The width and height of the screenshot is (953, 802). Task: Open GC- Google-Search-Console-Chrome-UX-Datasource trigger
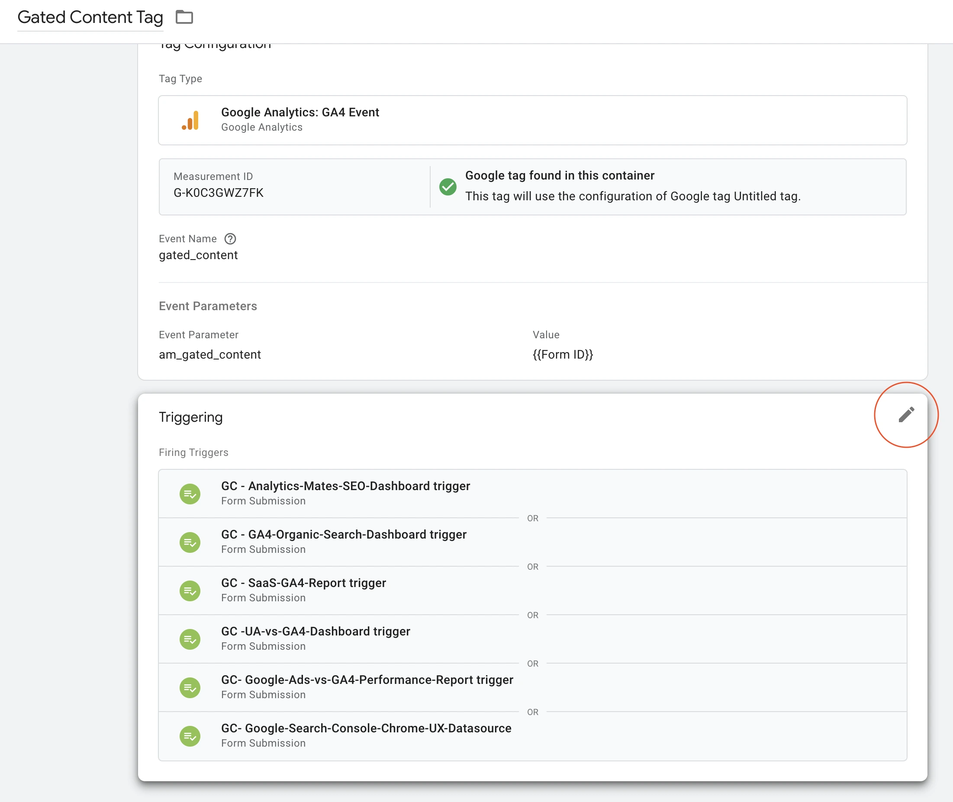[532, 736]
